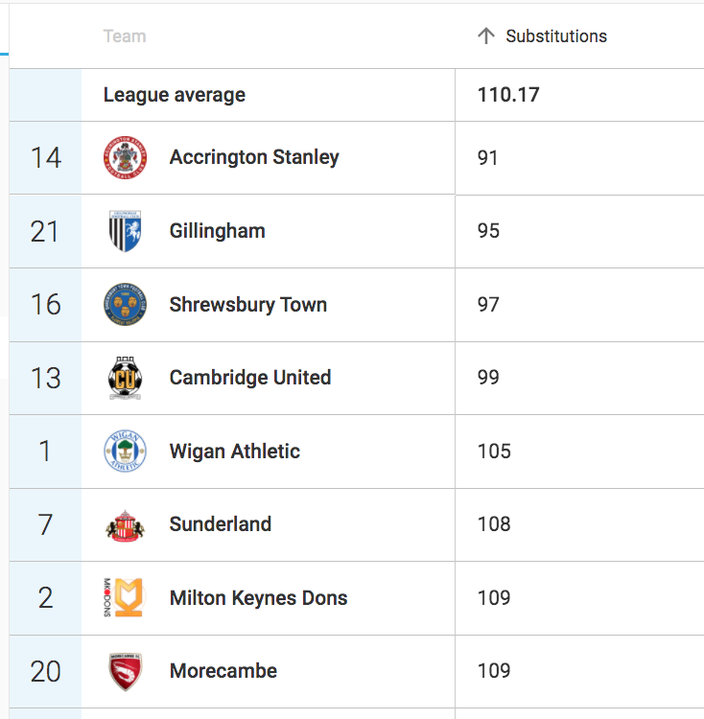Click the Shrewsbury Town club crest
The width and height of the screenshot is (704, 719).
click(125, 305)
